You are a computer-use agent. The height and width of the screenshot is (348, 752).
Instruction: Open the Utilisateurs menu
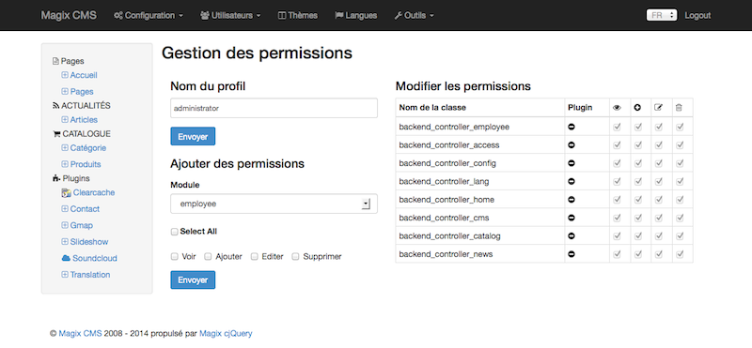[x=230, y=15]
